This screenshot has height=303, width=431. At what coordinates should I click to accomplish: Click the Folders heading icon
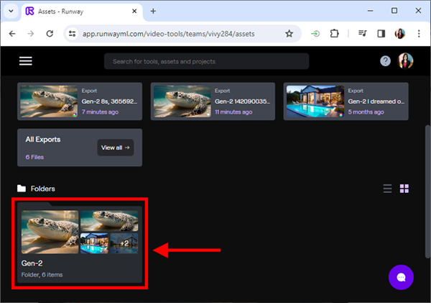click(22, 189)
